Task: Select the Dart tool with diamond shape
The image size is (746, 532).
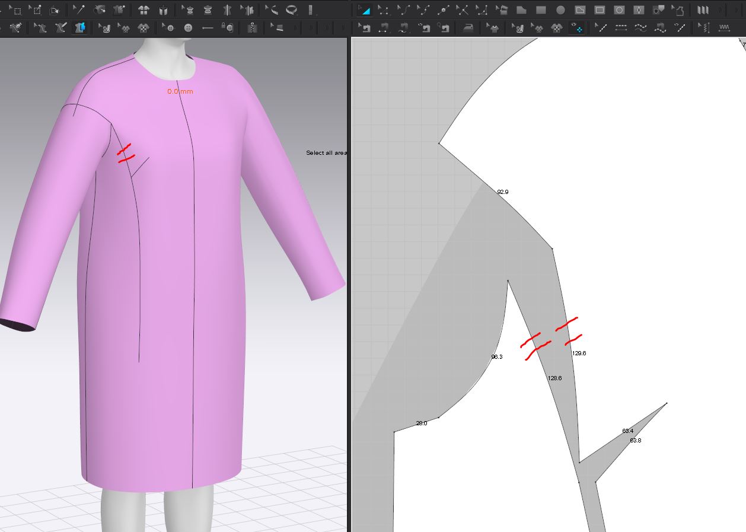Action: pyautogui.click(x=639, y=10)
